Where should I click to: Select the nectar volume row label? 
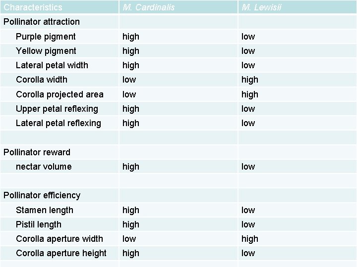click(44, 167)
